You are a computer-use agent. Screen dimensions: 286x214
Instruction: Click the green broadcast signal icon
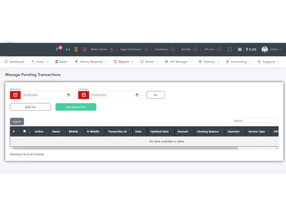[x=67, y=50]
